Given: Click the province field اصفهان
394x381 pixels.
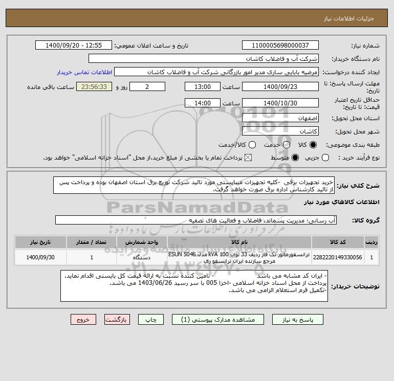Looking at the screenshot, I should point(280,118).
